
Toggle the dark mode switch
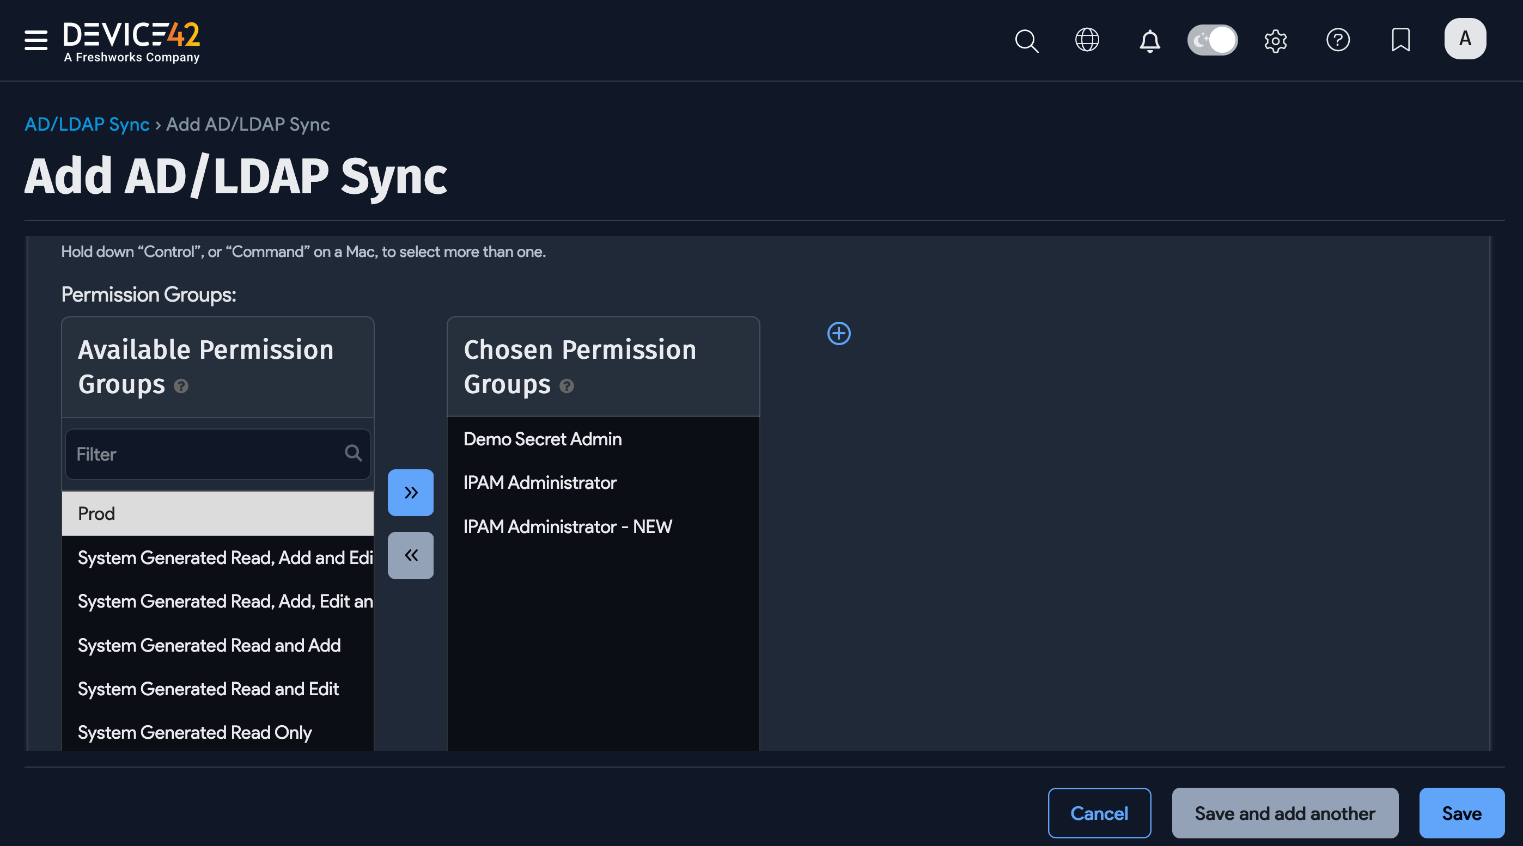[1212, 40]
